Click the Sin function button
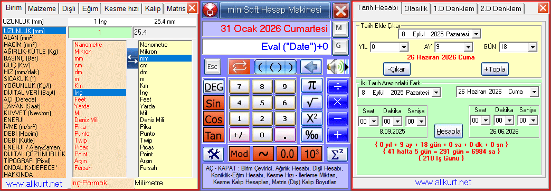This screenshot has height=191, width=551. (x=213, y=103)
